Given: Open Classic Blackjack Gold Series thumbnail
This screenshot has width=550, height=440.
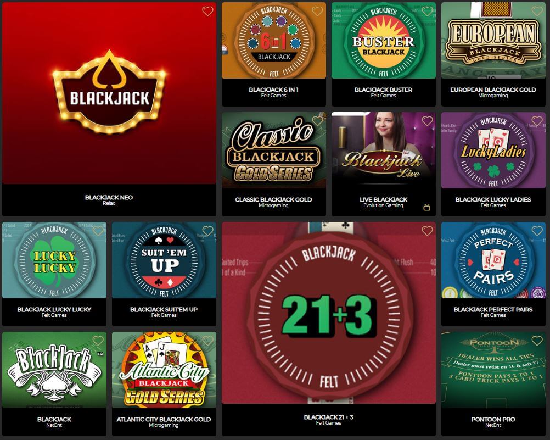Looking at the screenshot, I should tap(273, 150).
